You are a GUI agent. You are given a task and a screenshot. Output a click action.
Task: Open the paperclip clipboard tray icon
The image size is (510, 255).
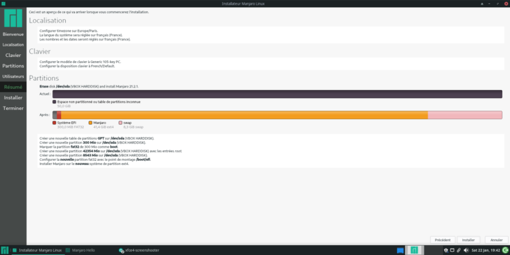(x=459, y=250)
